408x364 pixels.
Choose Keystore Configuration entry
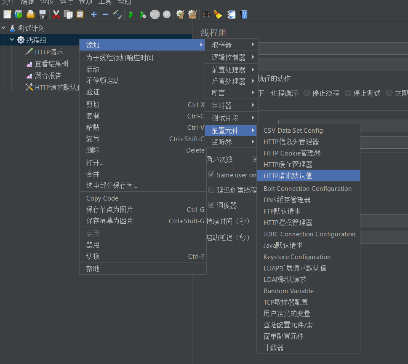click(308, 257)
